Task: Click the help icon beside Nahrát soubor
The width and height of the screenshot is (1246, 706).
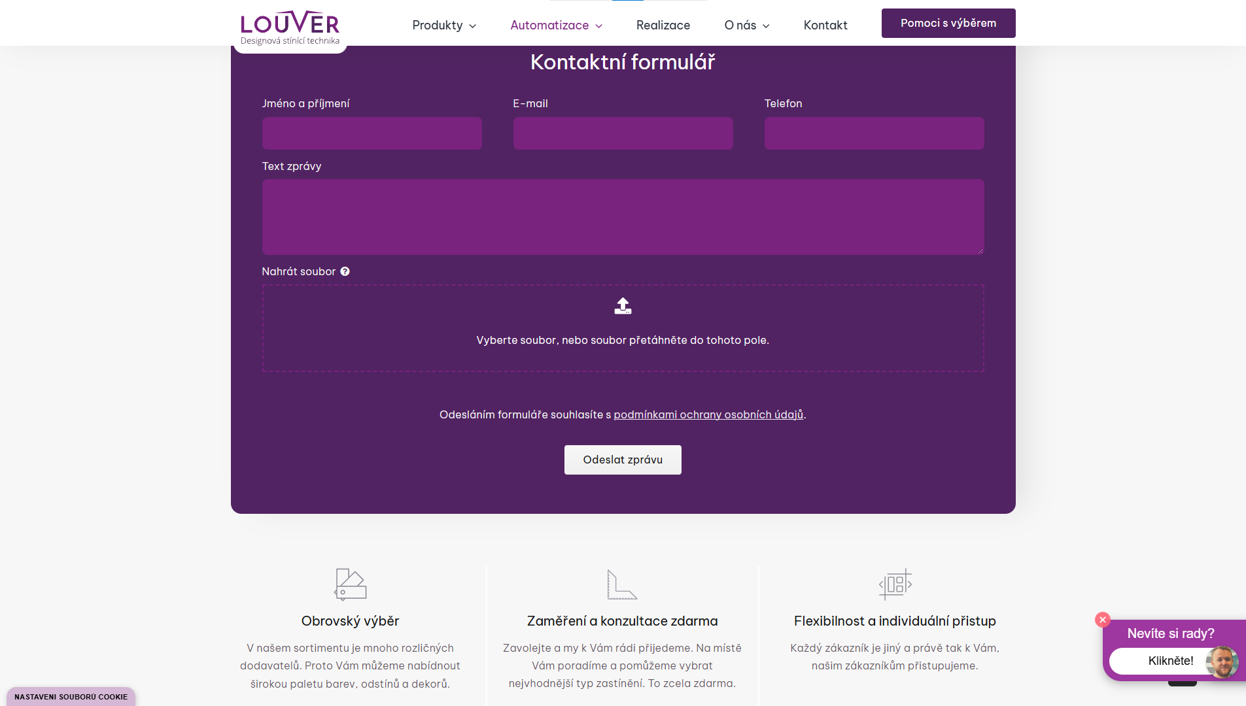Action: coord(345,271)
